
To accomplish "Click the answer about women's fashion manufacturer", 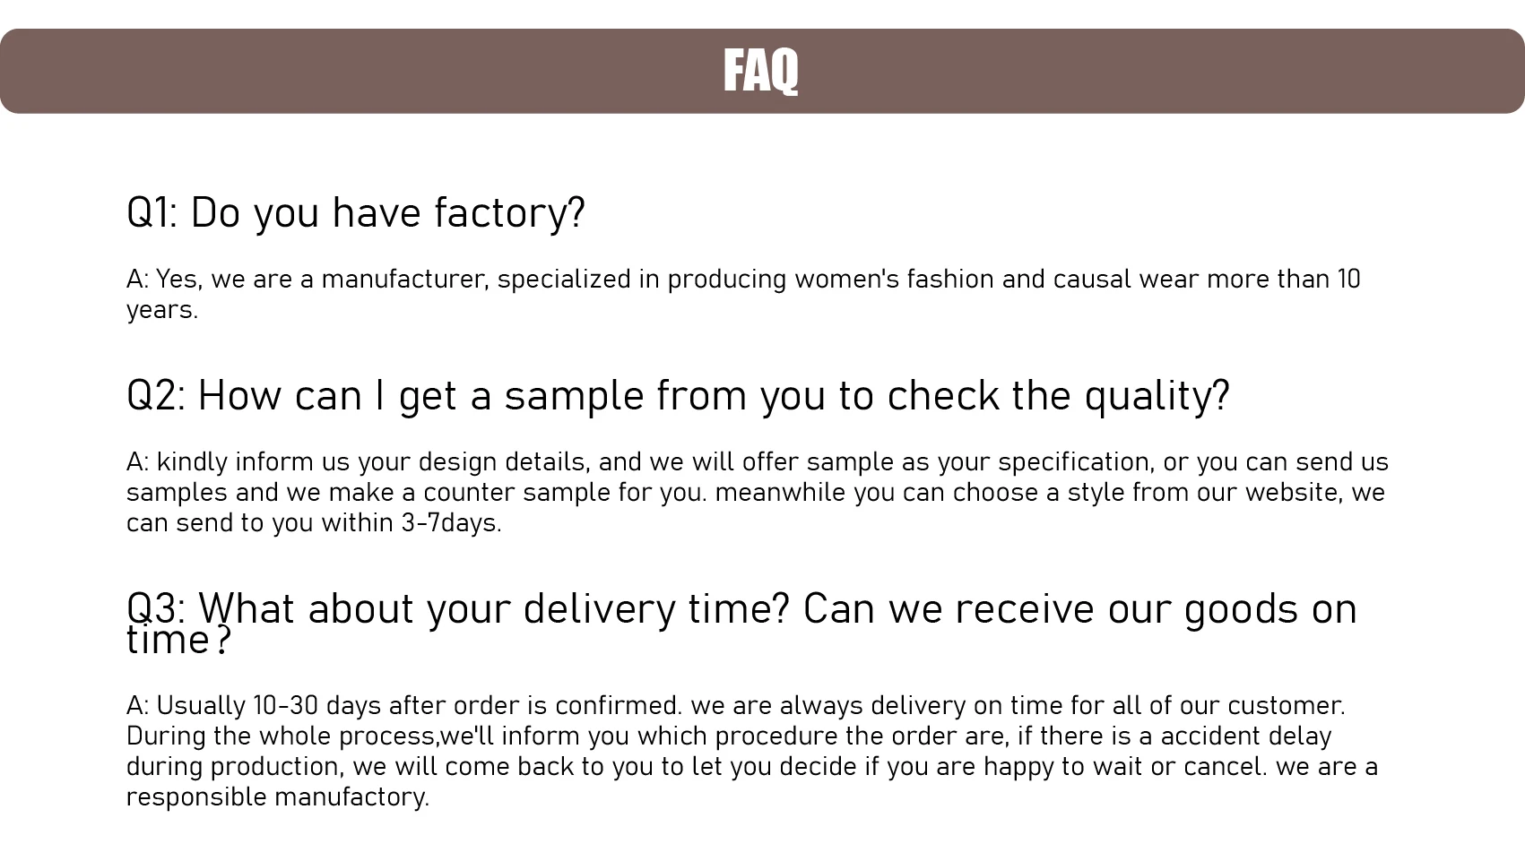I will (743, 280).
